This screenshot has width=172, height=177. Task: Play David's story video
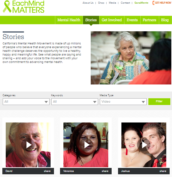28,145
